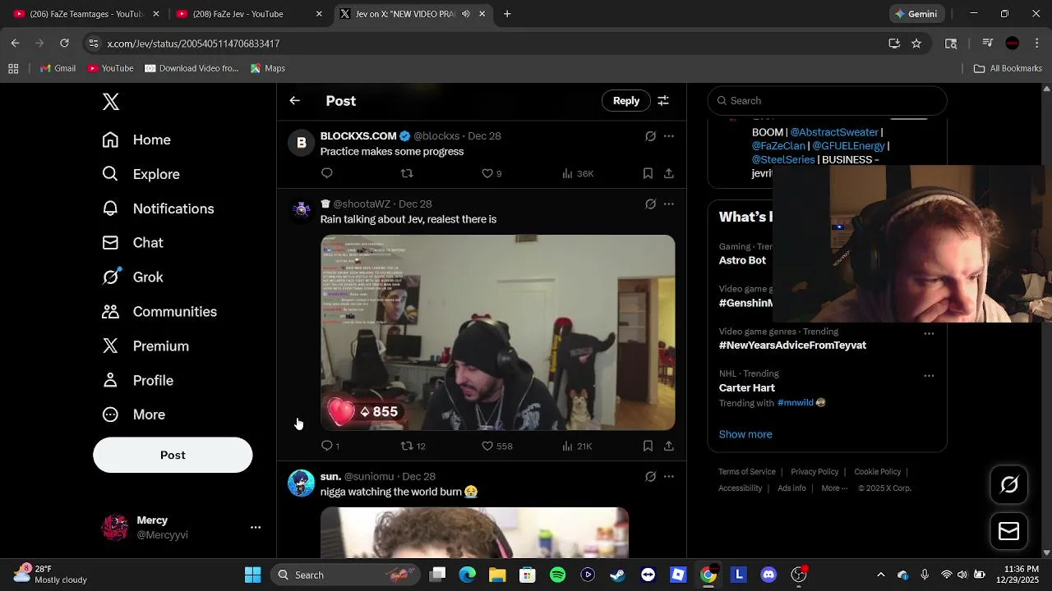Screen dimensions: 1052x591
Task: Expand the footer More menu
Action: [x=834, y=488]
